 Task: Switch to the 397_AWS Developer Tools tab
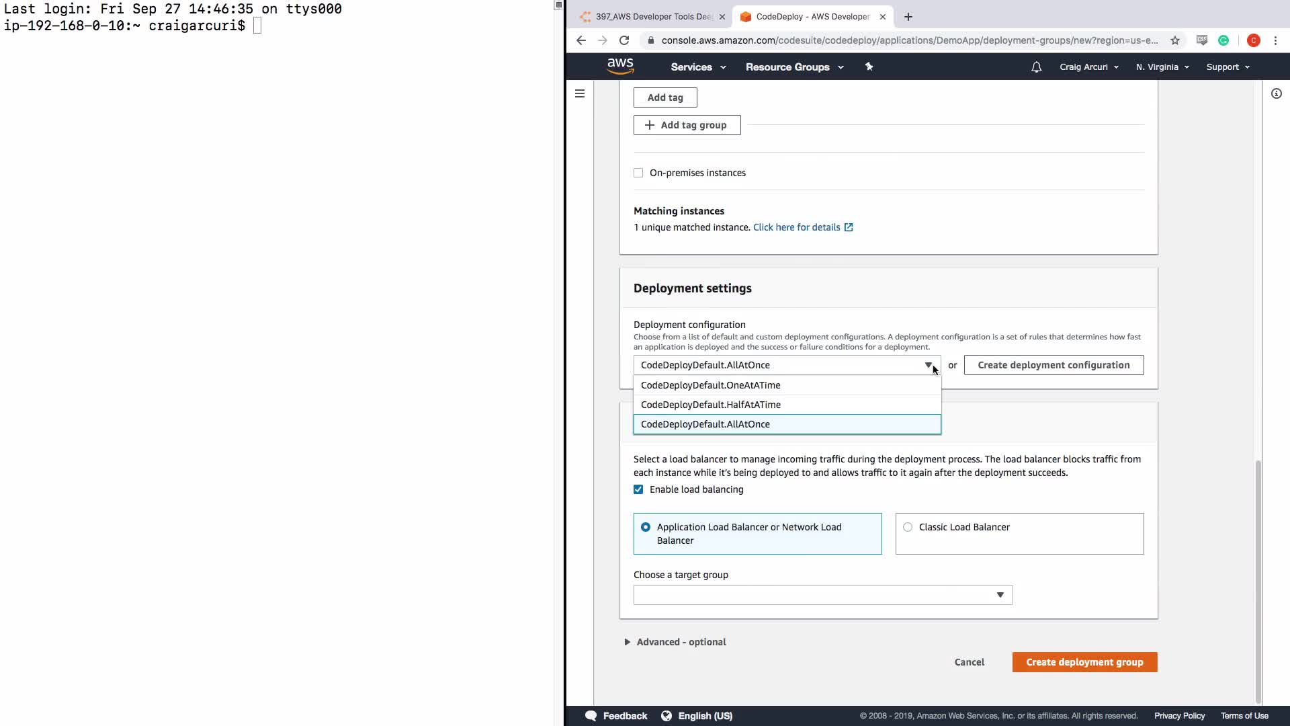pos(652,17)
